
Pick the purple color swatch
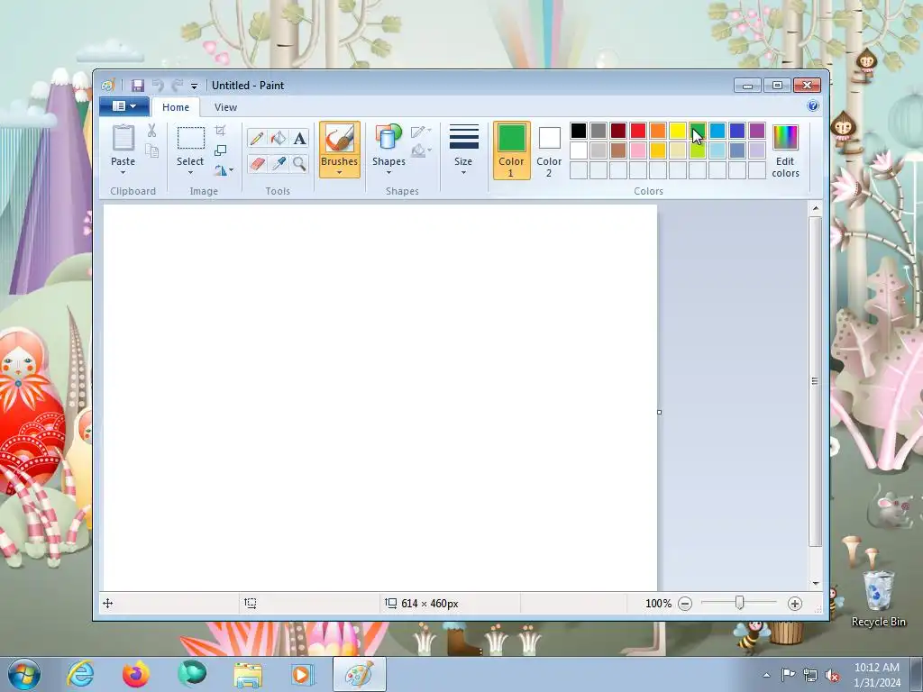[757, 130]
